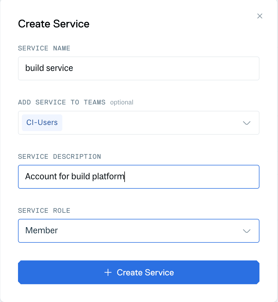This screenshot has height=302, width=278.
Task: Open the ADD SERVICE TO TEAMS dropdown
Action: [138, 123]
